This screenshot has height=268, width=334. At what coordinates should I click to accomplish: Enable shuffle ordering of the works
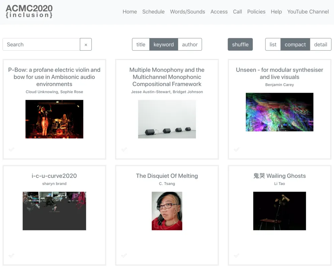[x=240, y=44]
